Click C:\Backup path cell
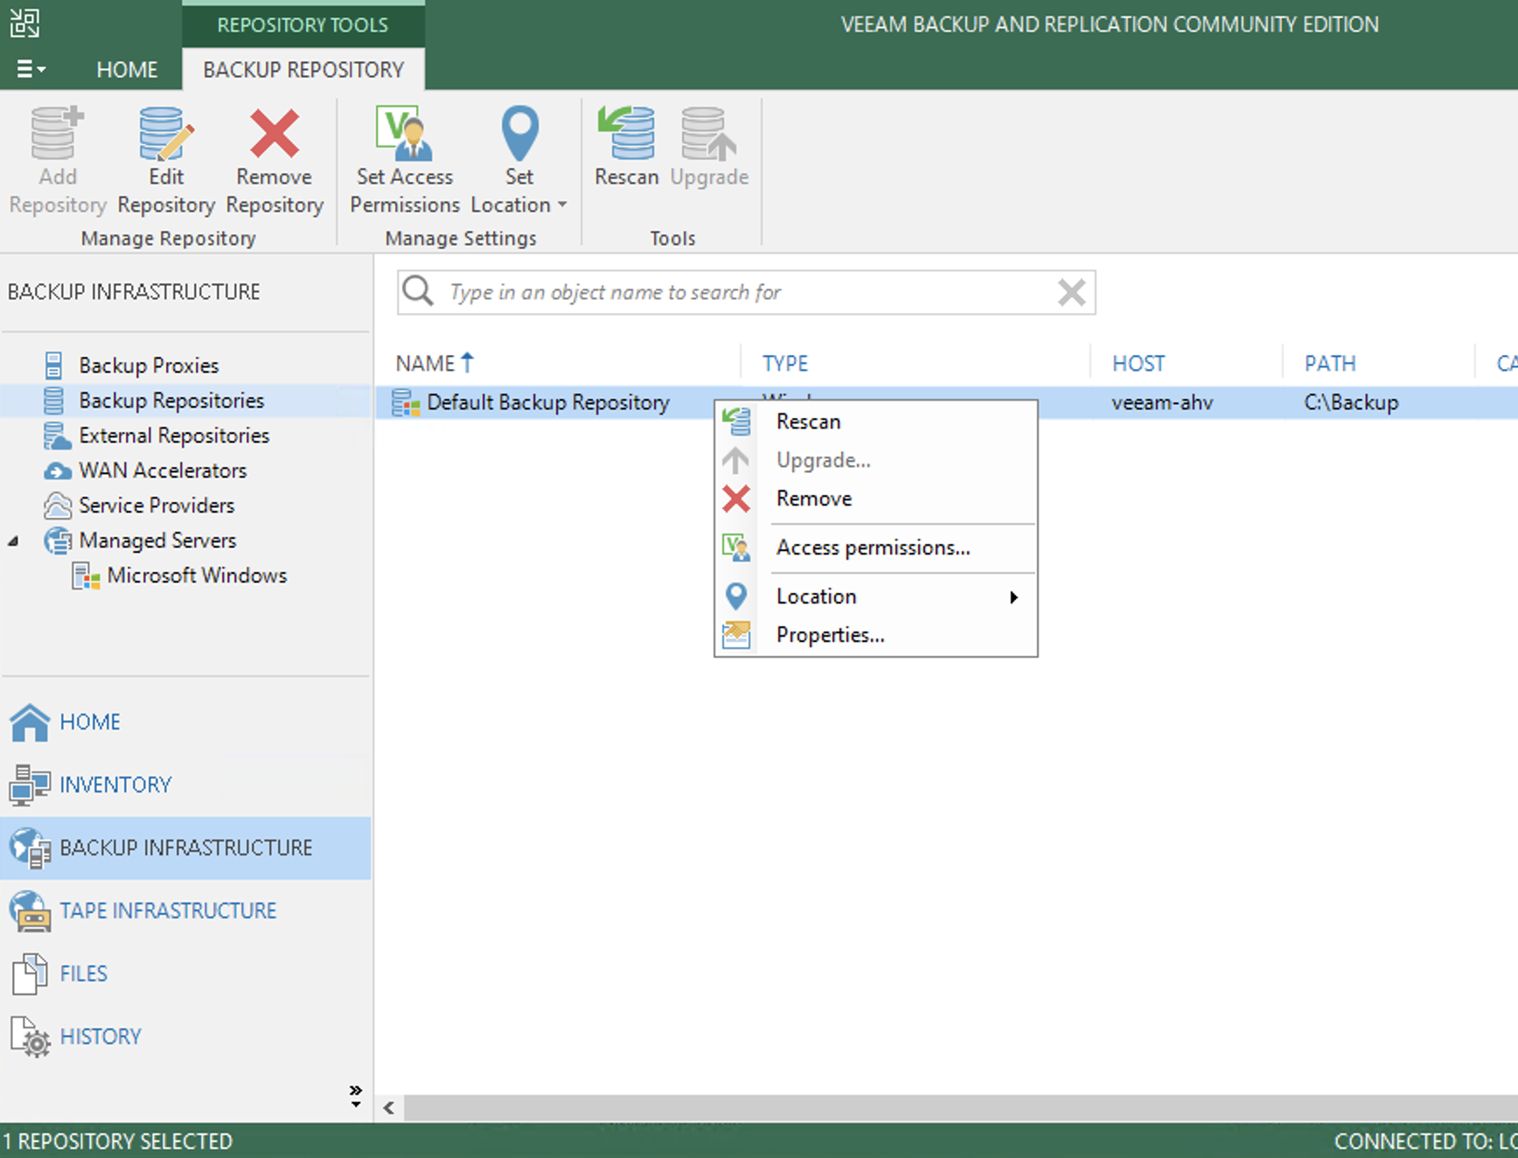This screenshot has height=1158, width=1518. [1351, 402]
